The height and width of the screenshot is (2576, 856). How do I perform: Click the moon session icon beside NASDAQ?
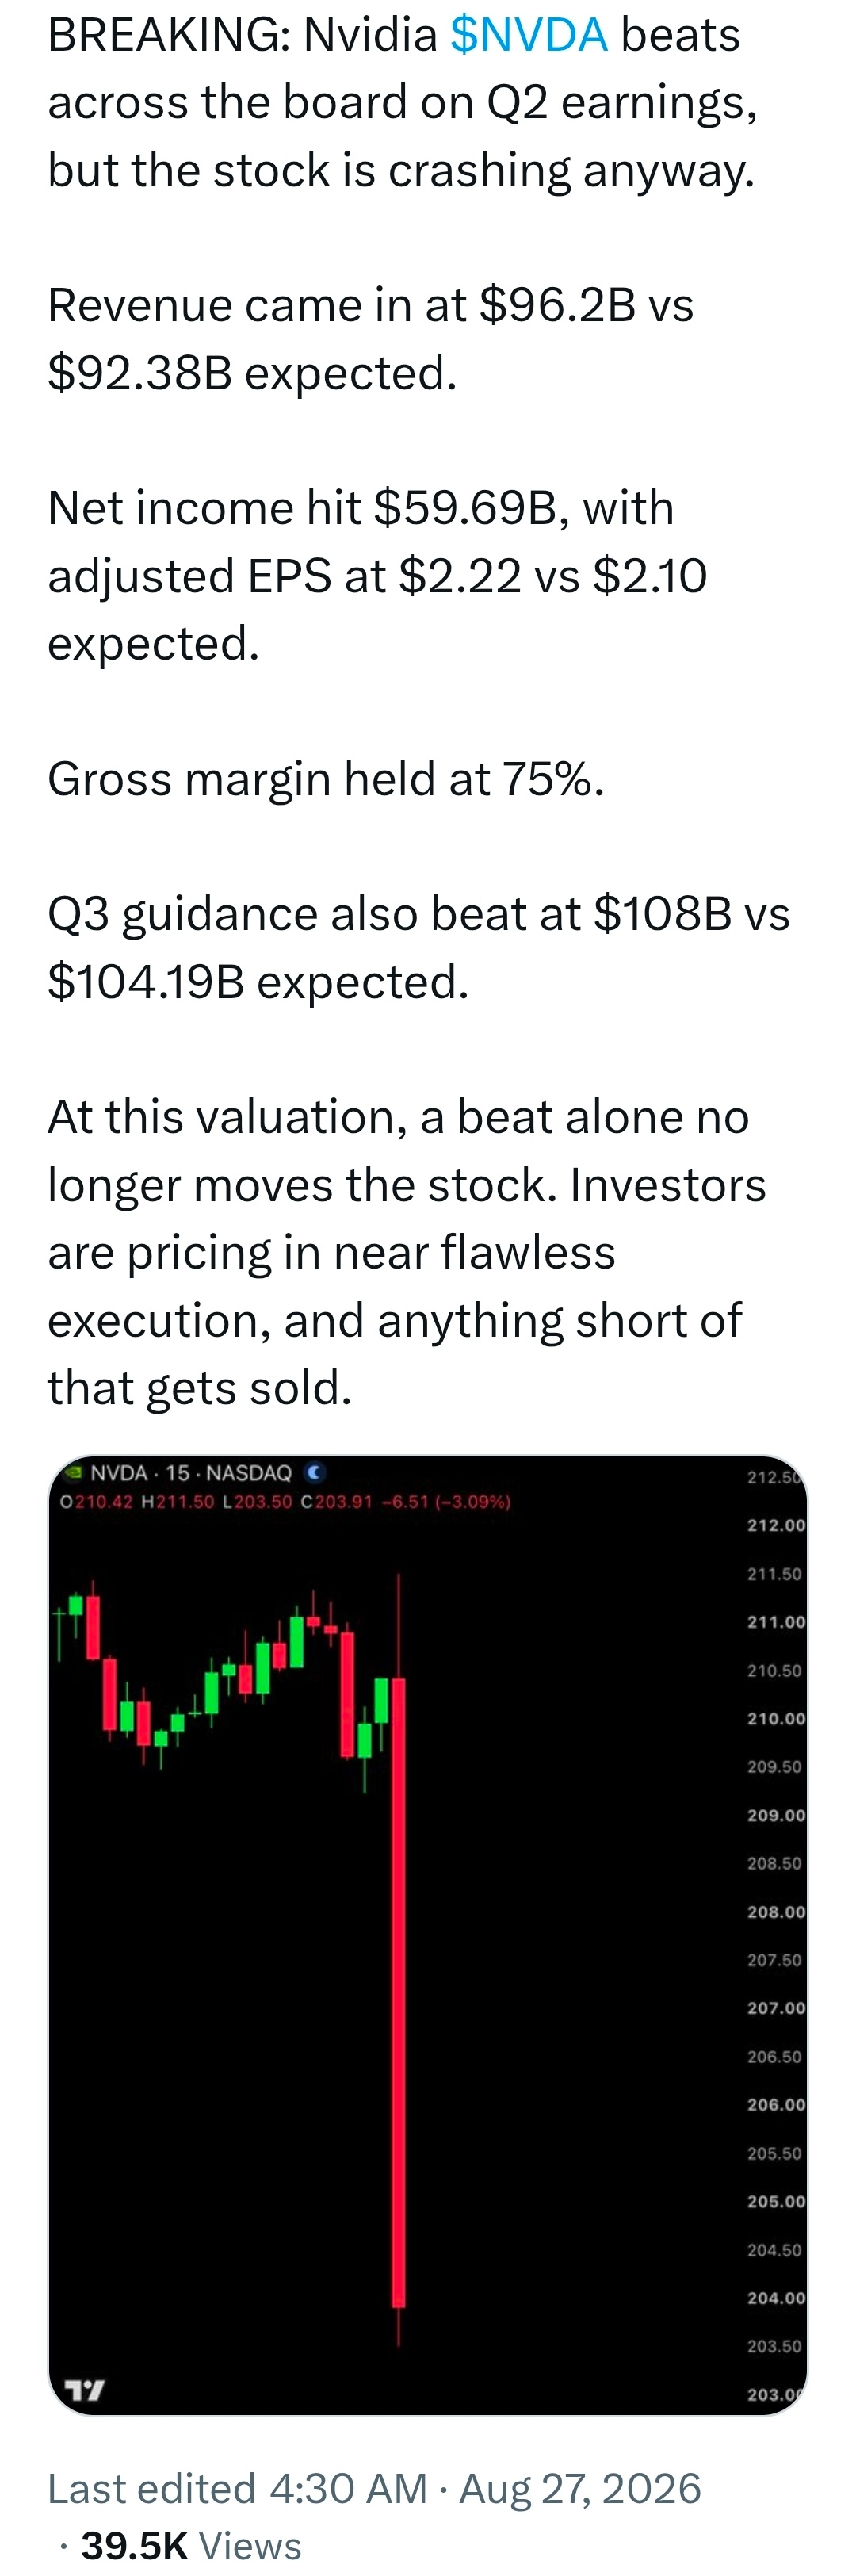[315, 1472]
